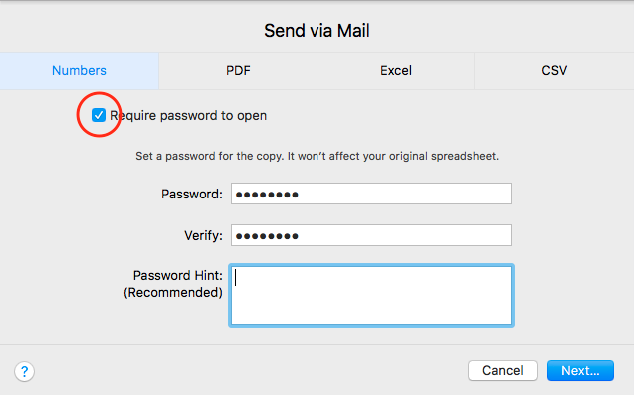This screenshot has width=634, height=395.
Task: Open help with the question mark button
Action: [x=24, y=371]
